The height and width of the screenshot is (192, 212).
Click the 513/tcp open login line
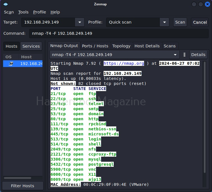(x=76, y=139)
